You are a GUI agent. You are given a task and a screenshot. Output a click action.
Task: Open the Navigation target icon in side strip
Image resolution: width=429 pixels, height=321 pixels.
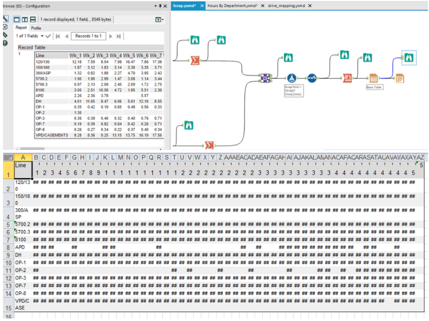[5, 27]
